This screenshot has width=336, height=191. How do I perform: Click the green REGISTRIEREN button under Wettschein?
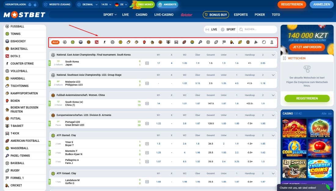(307, 98)
